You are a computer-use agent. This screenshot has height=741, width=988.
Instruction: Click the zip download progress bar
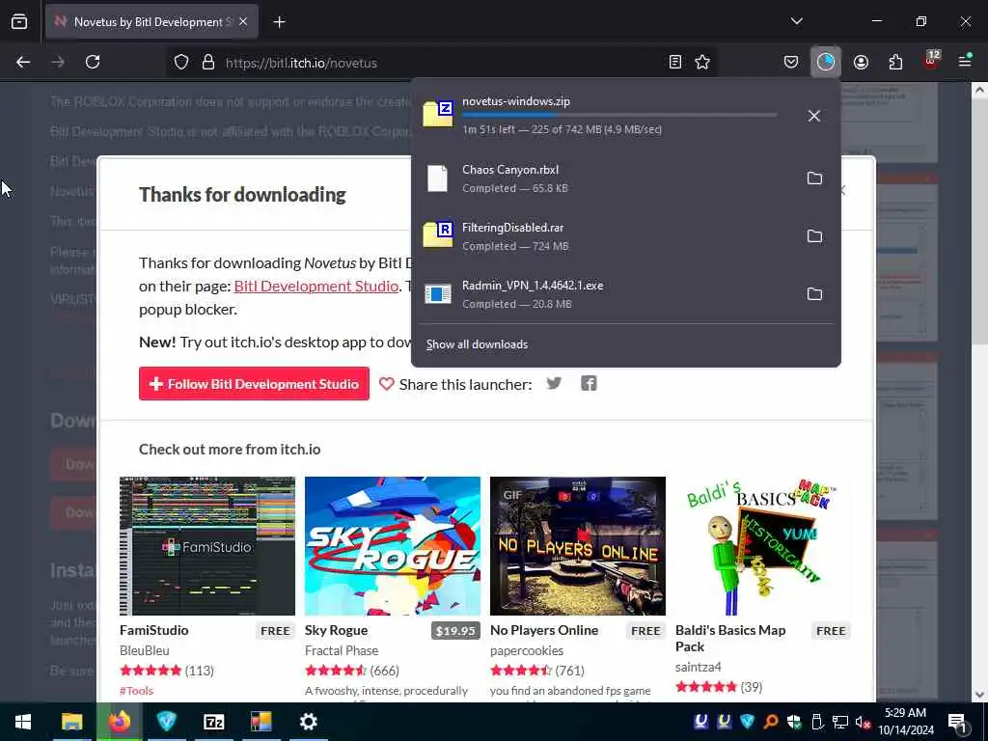point(619,116)
